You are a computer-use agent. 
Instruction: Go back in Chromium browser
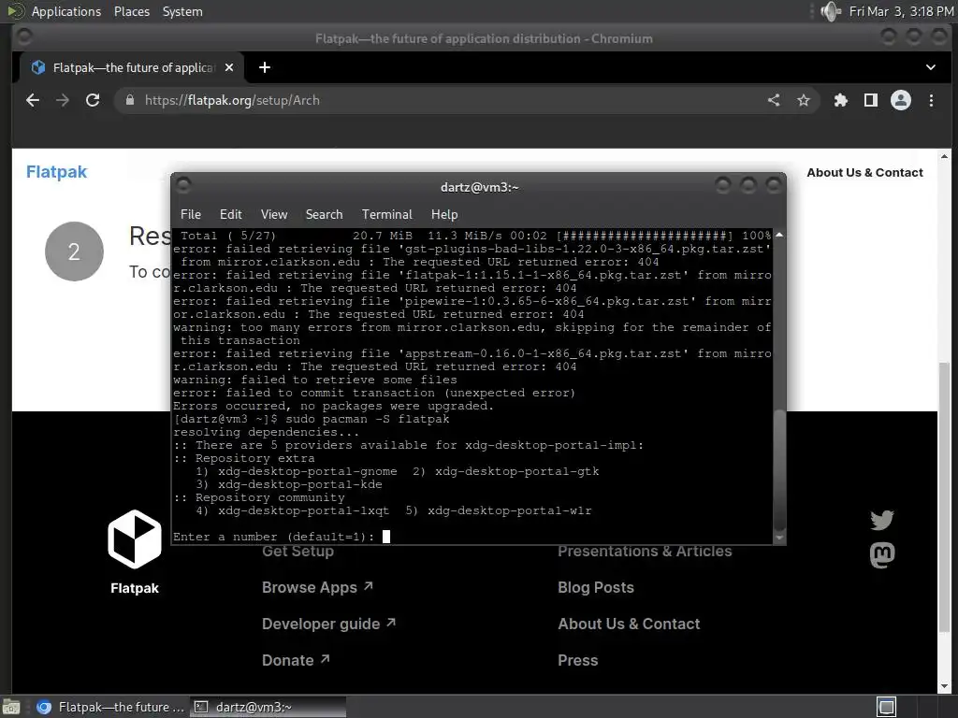[x=33, y=100]
